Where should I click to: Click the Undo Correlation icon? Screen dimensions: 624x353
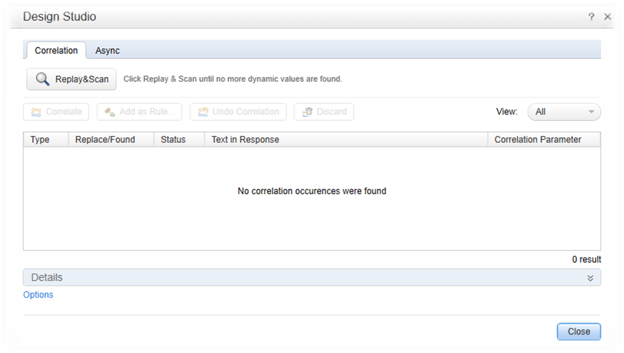click(203, 112)
